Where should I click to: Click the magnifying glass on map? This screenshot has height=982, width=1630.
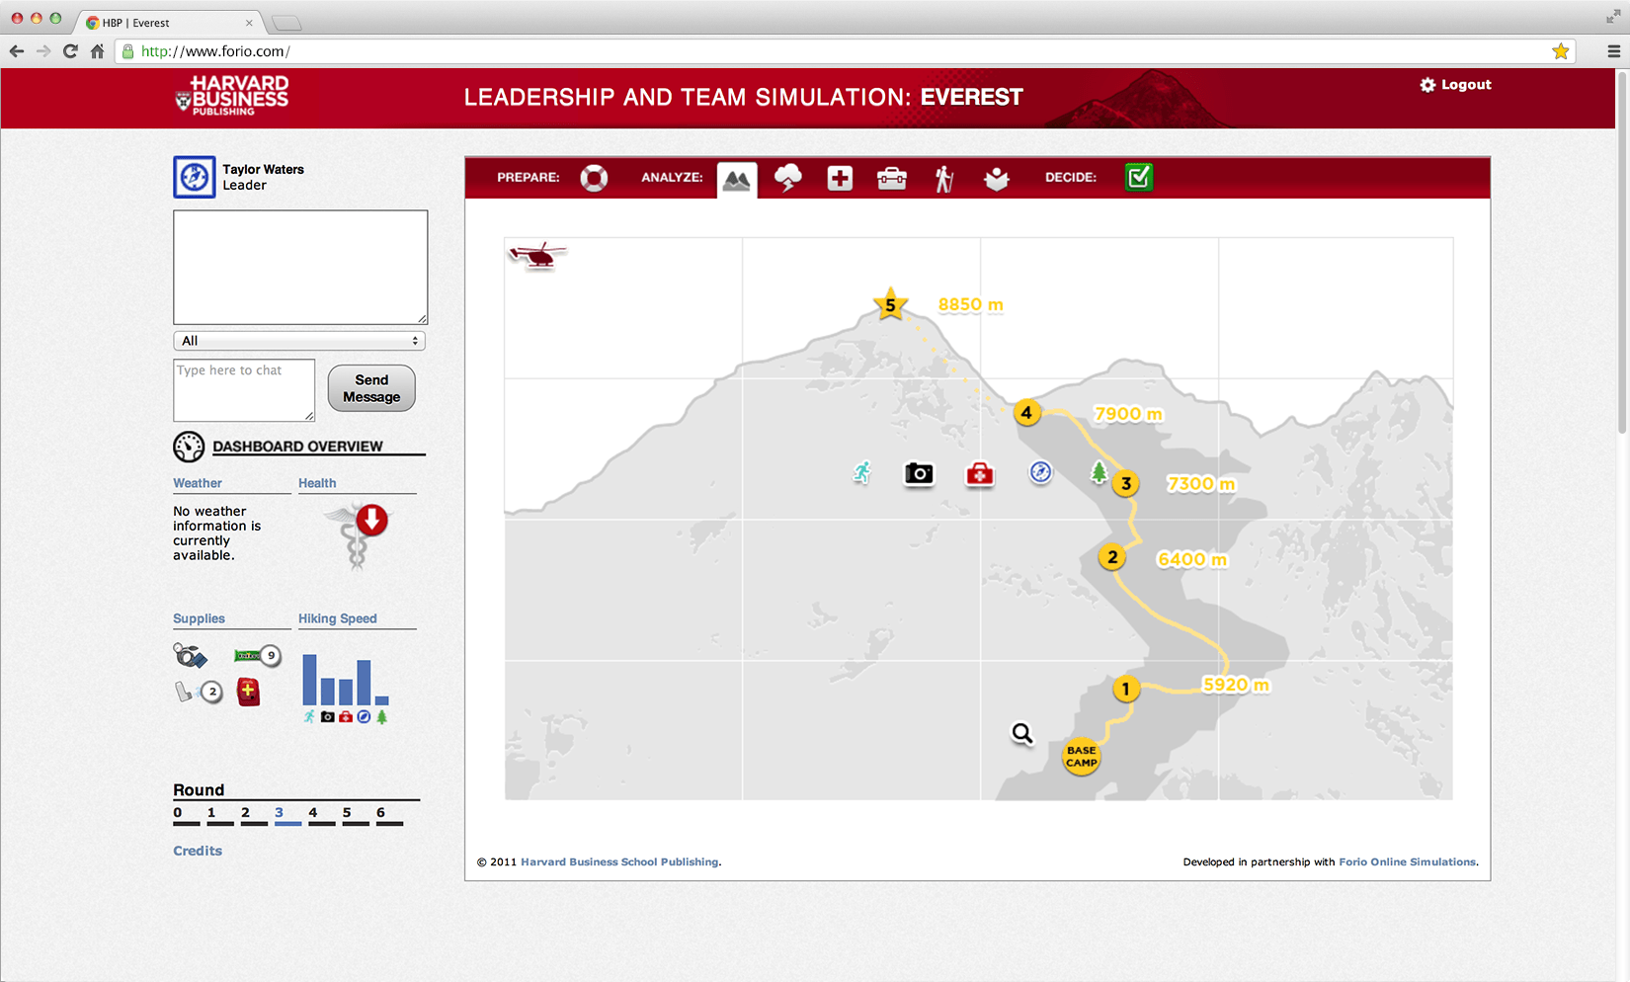[x=1022, y=733]
